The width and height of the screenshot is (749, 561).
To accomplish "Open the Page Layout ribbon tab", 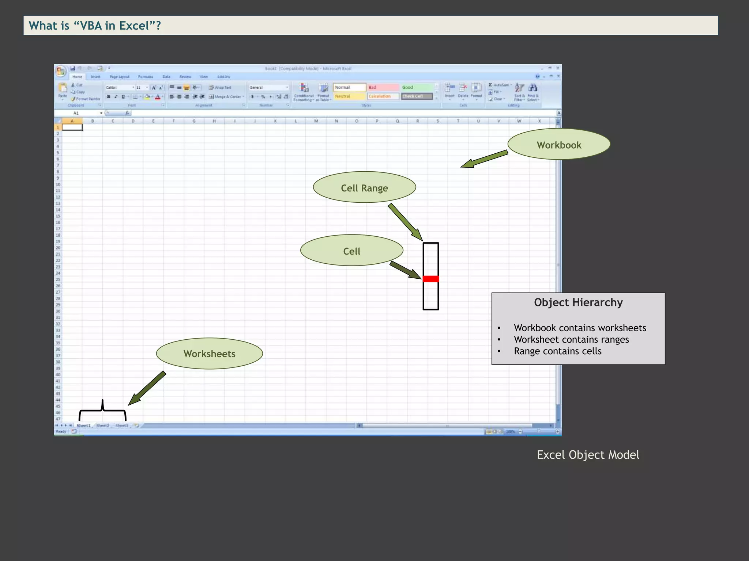I will pos(120,77).
